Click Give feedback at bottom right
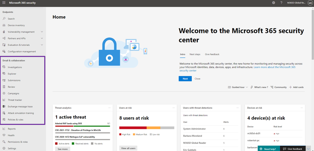Image resolution: width=314 pixels, height=151 pixels. (x=292, y=149)
